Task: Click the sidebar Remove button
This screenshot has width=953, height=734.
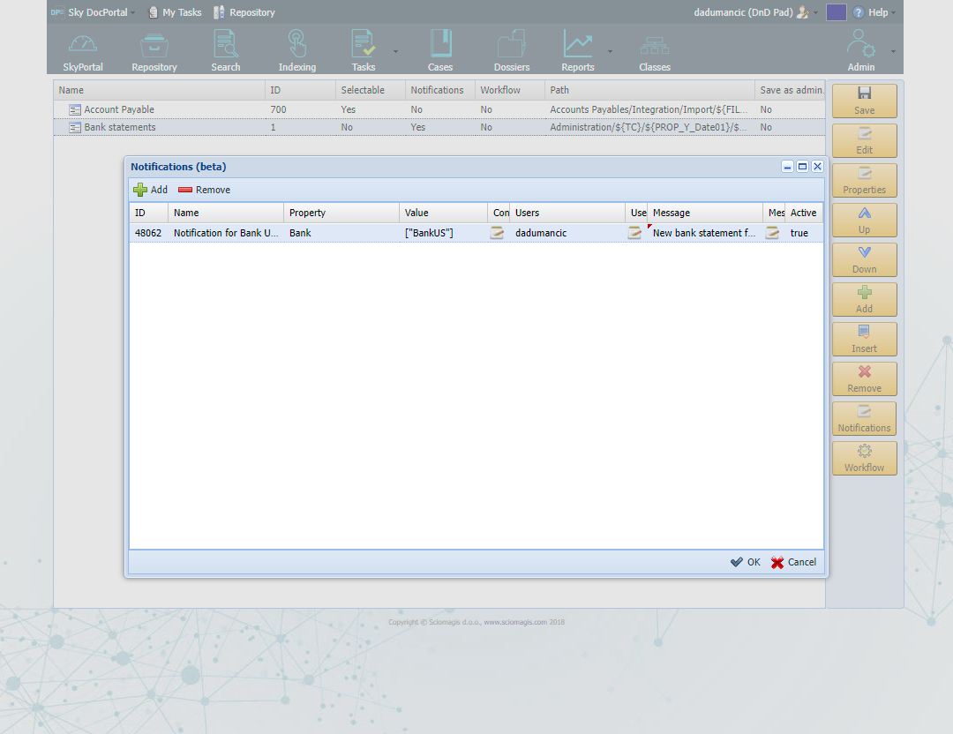Action: (x=864, y=378)
